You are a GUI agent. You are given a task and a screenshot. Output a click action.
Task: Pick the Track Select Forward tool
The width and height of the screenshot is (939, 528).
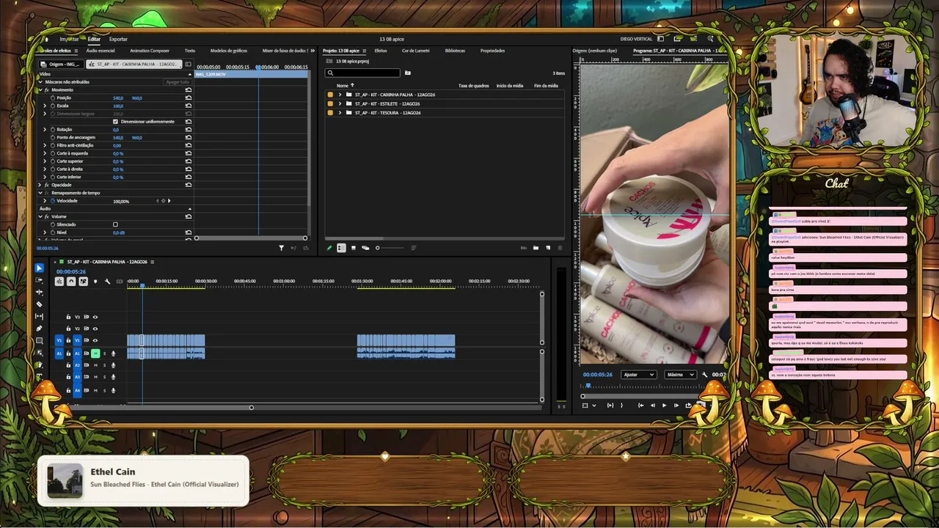tap(40, 280)
